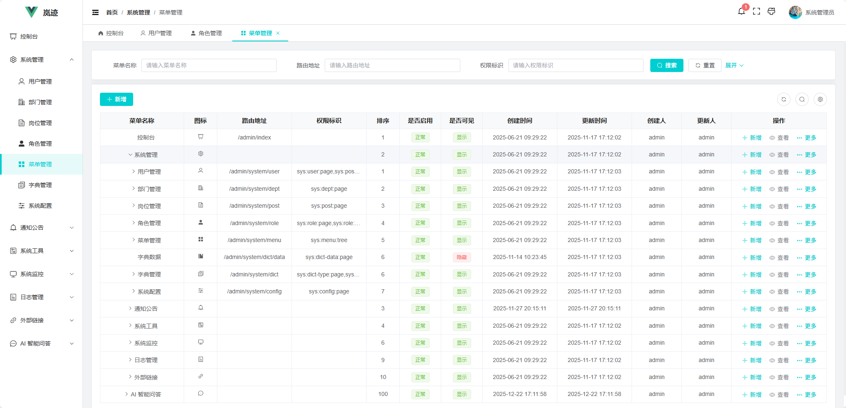Click the 新增 button to add a menu

[116, 99]
